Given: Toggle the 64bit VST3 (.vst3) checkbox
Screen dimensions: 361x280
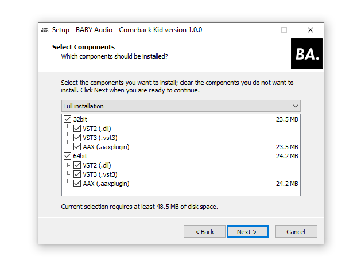Looking at the screenshot, I should pos(77,174).
